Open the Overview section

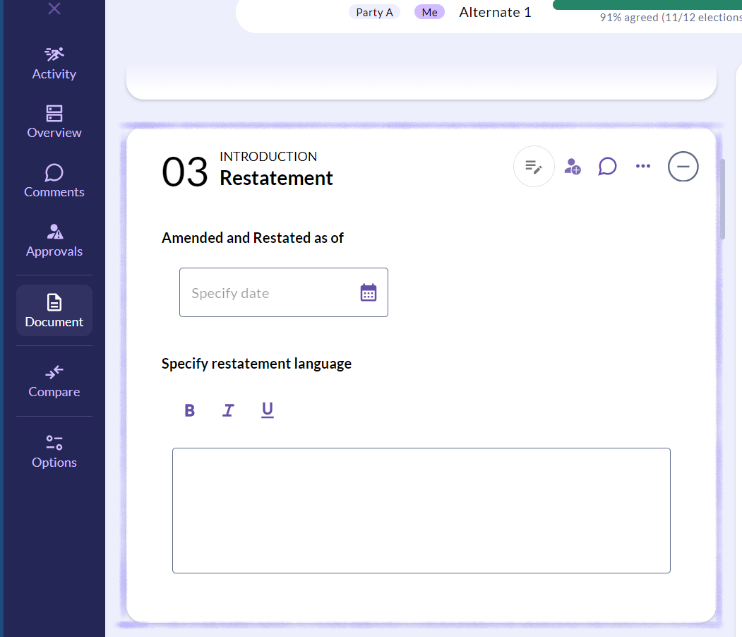pos(54,122)
